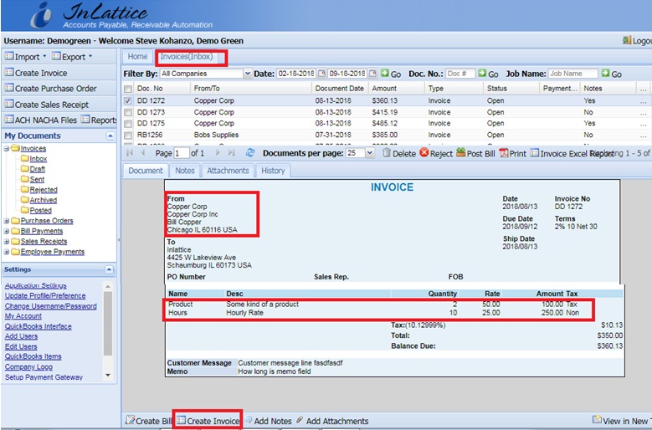
Task: Open the Rejected folder
Action: pyautogui.click(x=44, y=190)
